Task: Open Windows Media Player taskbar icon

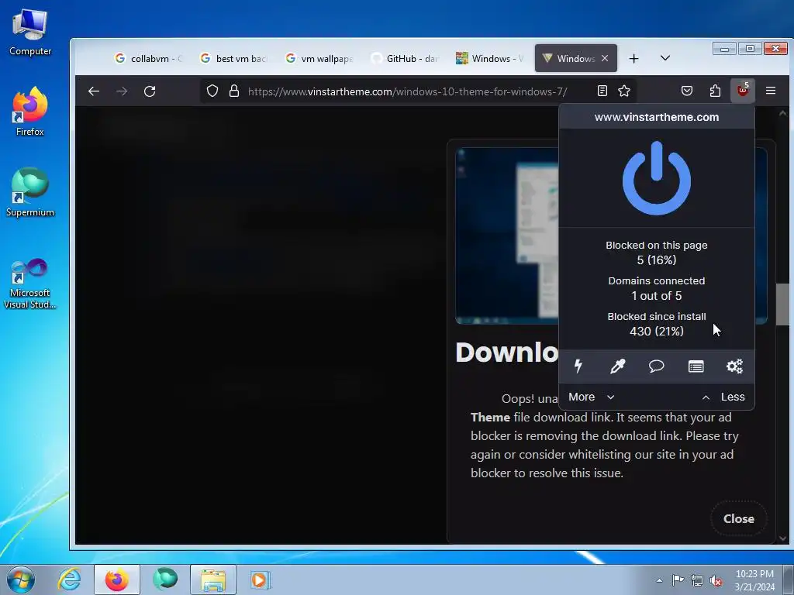Action: click(x=261, y=580)
